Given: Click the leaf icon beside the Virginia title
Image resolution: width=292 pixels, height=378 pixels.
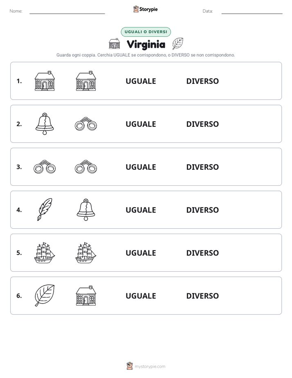Looking at the screenshot, I should click(x=178, y=44).
